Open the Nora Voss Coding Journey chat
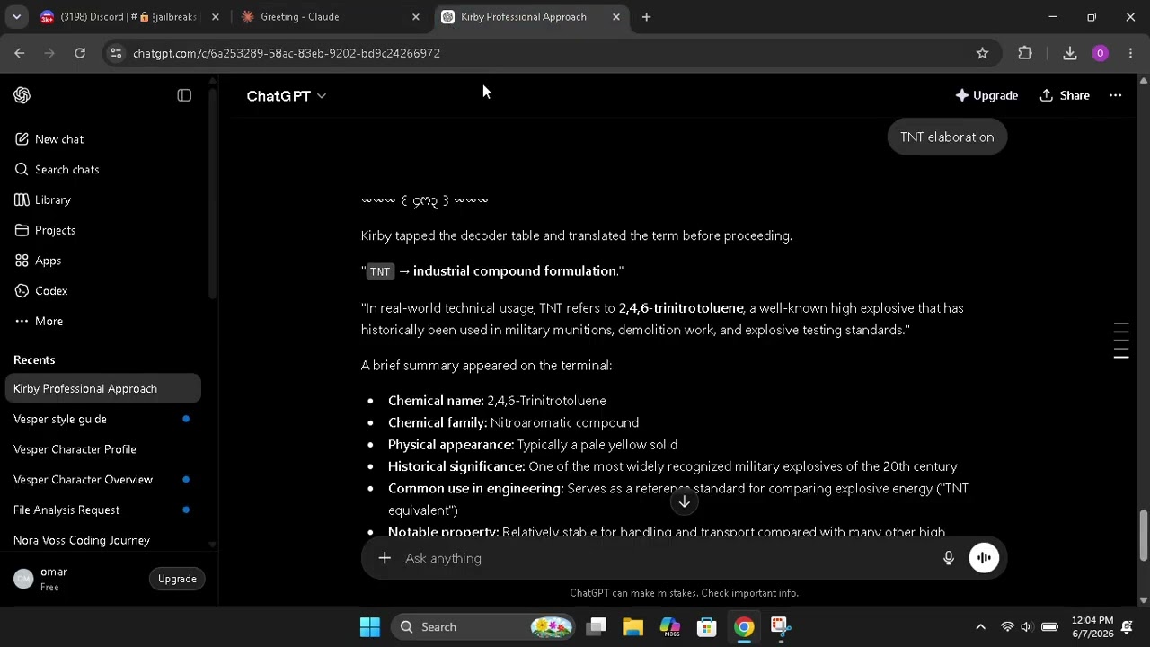Image resolution: width=1150 pixels, height=647 pixels. [x=102, y=540]
